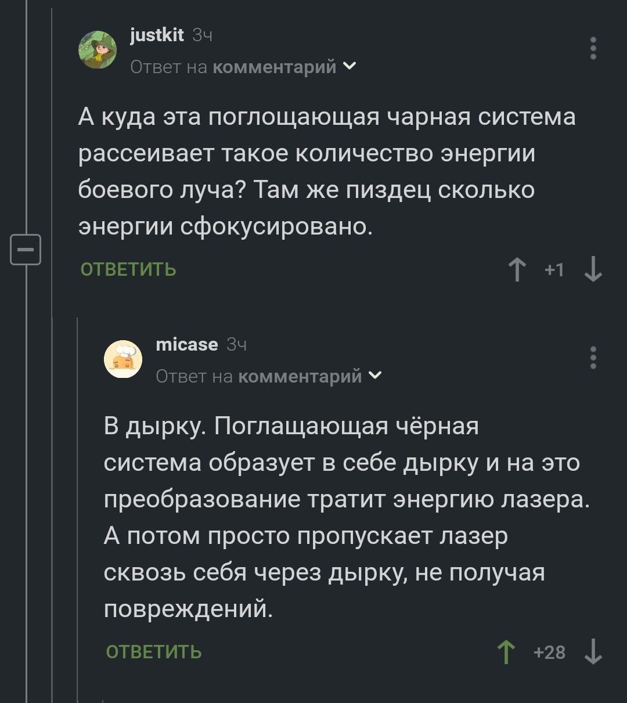The image size is (627, 703).
Task: Upvote justkit's comment
Action: (517, 270)
